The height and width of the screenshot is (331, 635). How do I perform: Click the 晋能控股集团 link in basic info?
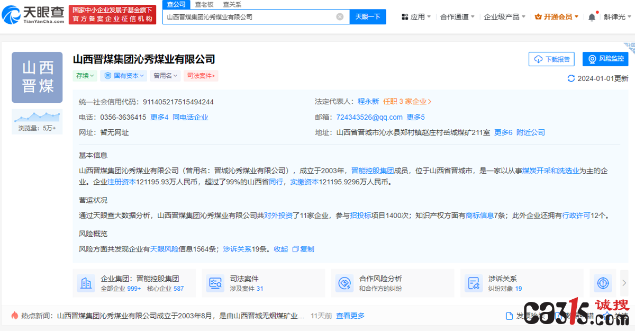point(373,171)
